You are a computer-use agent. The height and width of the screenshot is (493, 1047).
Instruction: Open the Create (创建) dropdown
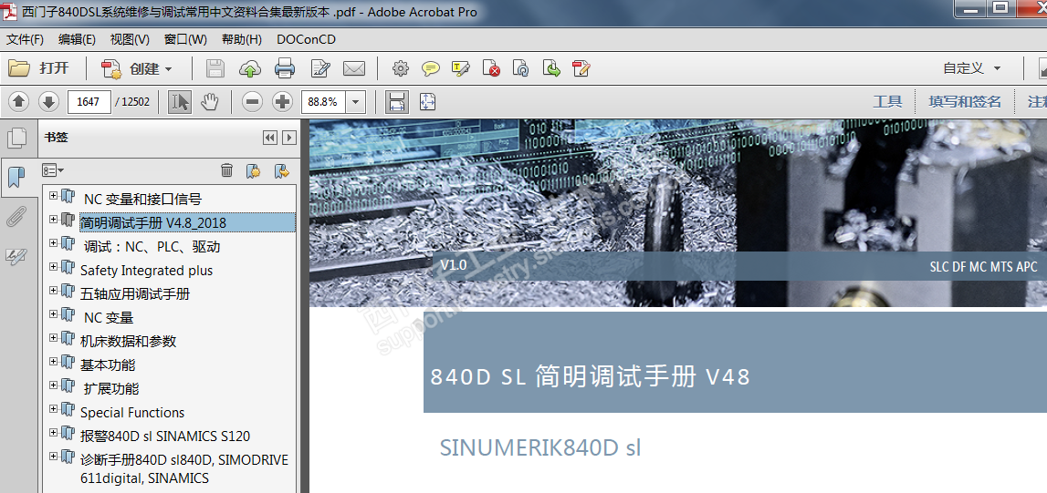[136, 68]
